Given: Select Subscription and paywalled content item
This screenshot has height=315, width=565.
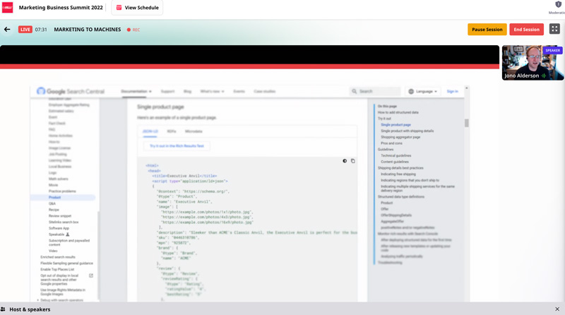Looking at the screenshot, I should [x=69, y=242].
